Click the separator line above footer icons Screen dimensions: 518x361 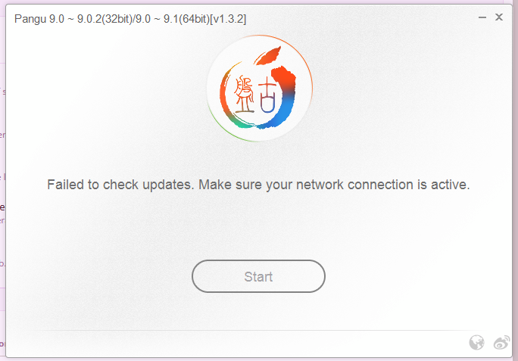click(259, 330)
